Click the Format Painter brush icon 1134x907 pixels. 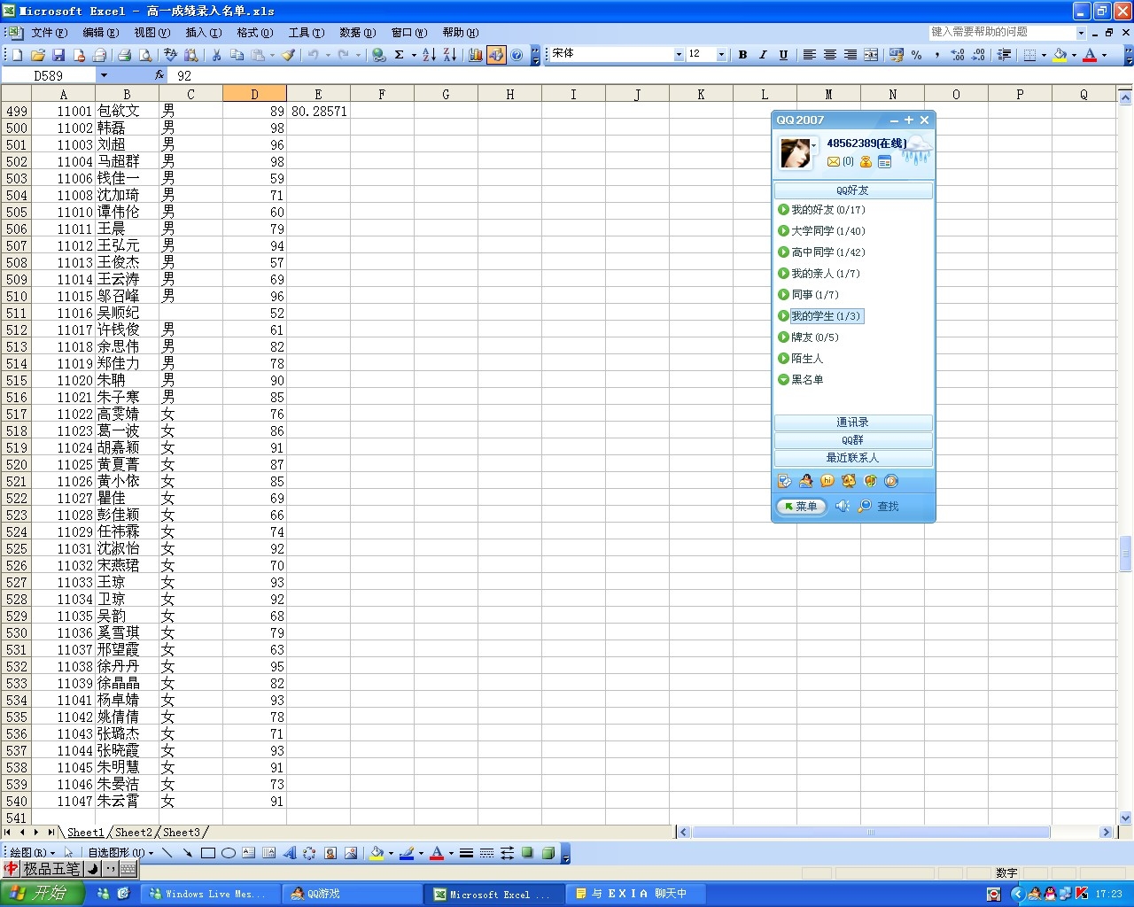coord(288,55)
